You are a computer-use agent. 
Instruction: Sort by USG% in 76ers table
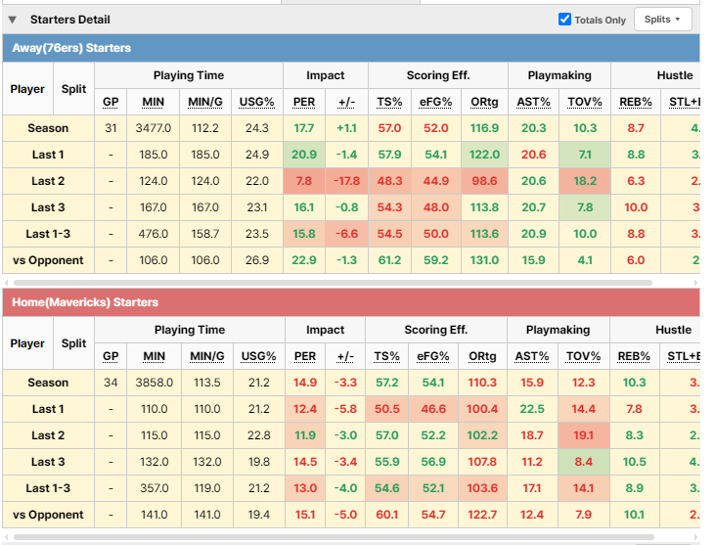[x=256, y=102]
